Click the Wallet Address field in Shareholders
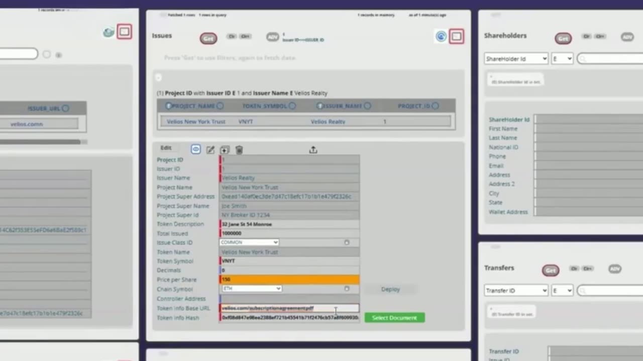Screen dimensions: 643x361 tap(589, 212)
